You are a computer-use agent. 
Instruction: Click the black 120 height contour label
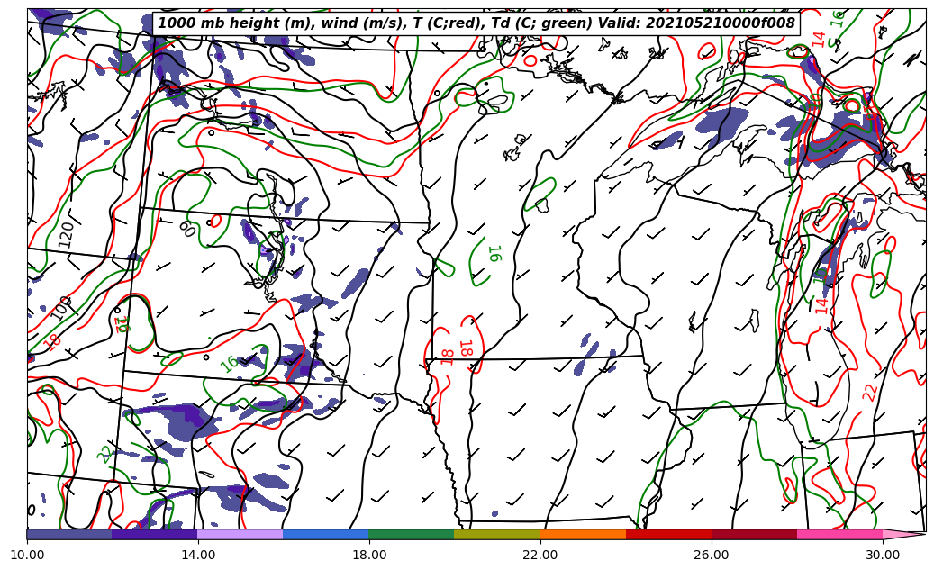point(65,234)
